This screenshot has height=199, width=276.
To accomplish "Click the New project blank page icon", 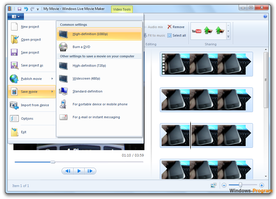I will pyautogui.click(x=14, y=27).
